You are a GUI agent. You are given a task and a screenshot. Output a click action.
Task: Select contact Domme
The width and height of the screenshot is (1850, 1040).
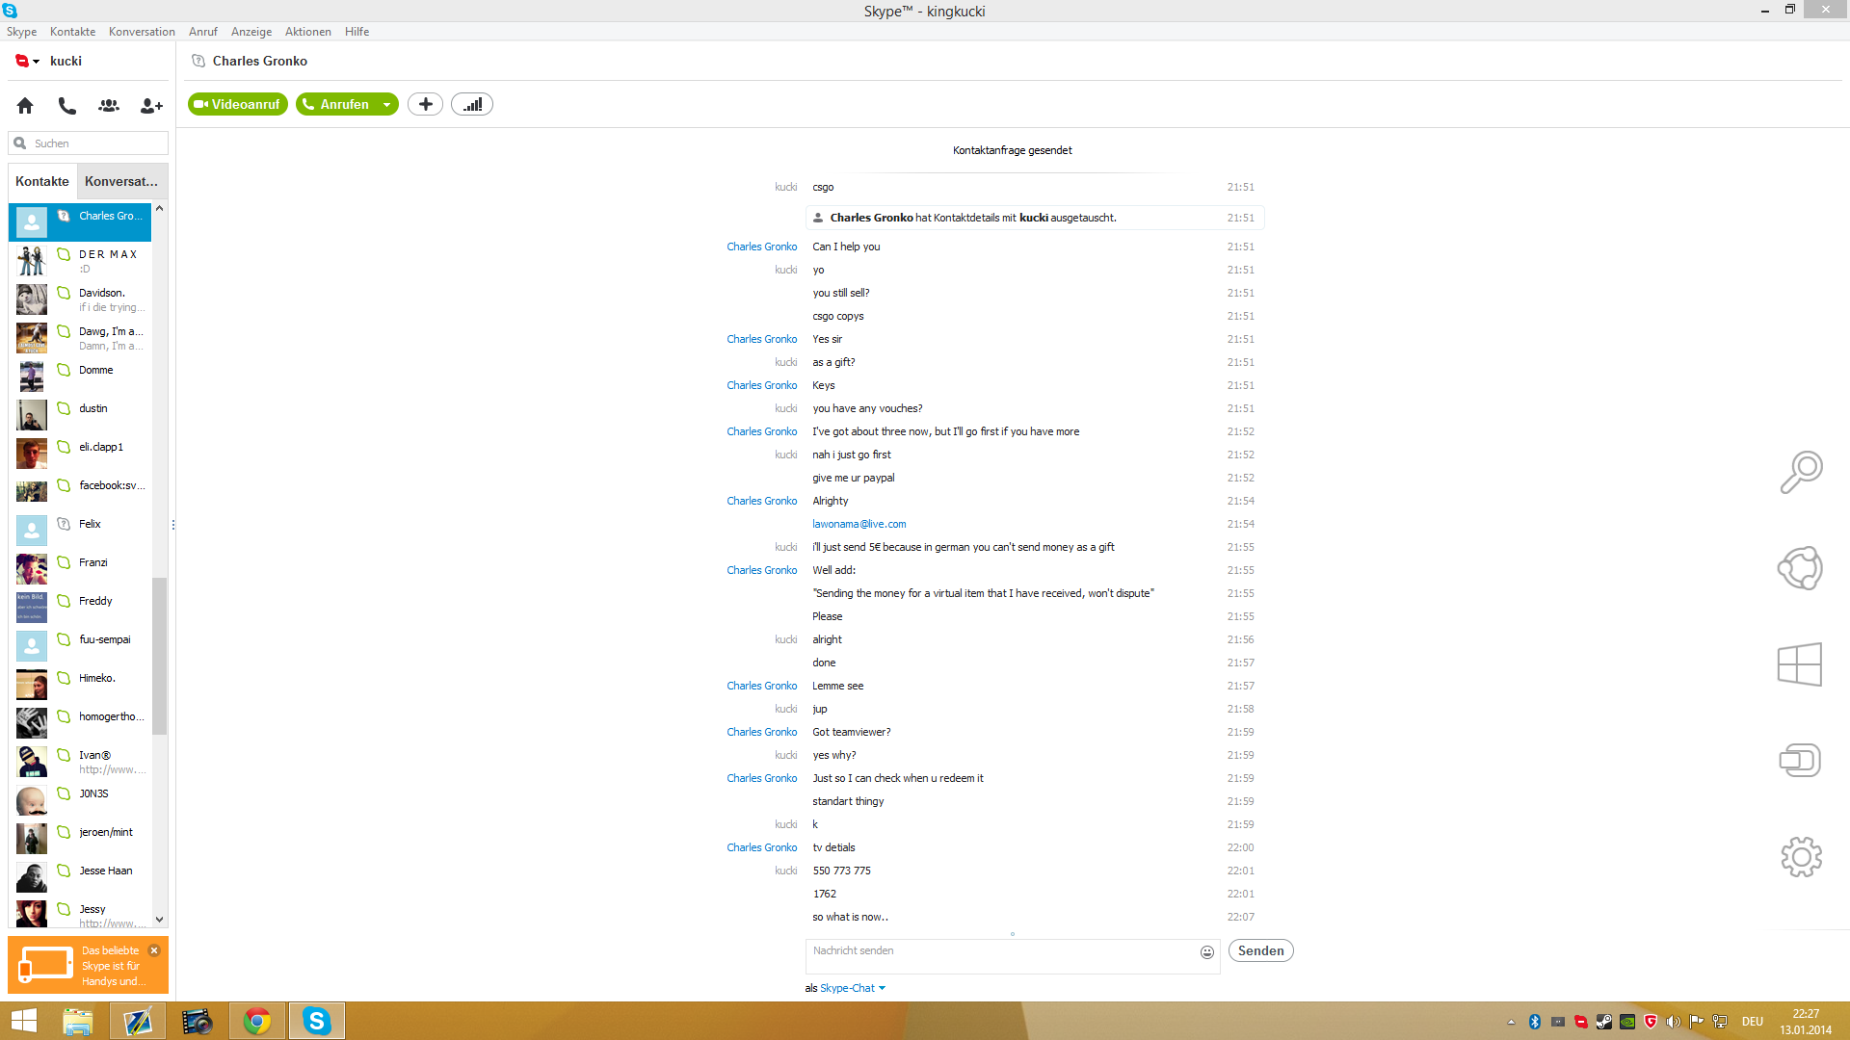[80, 377]
